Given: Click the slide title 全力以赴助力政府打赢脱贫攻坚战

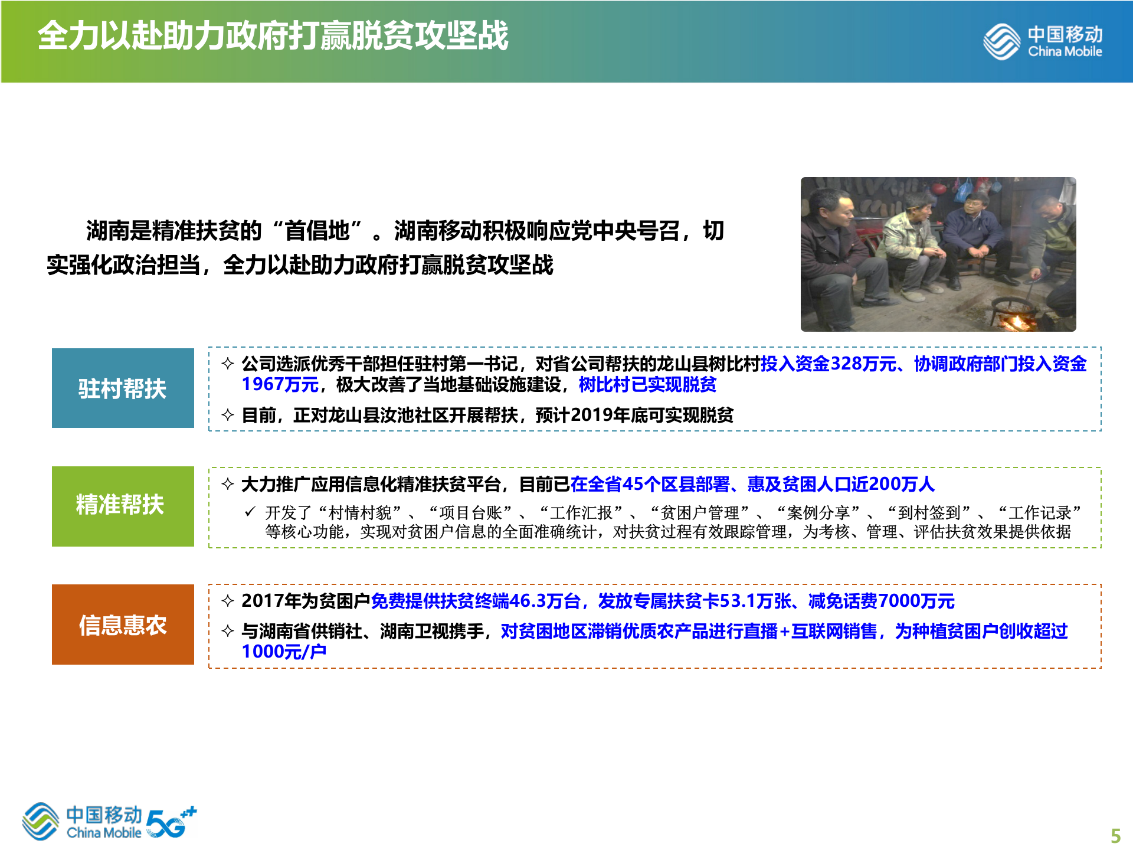Looking at the screenshot, I should point(274,35).
